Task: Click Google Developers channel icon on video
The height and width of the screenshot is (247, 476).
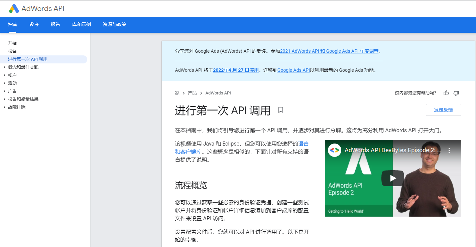Action: pyautogui.click(x=334, y=150)
